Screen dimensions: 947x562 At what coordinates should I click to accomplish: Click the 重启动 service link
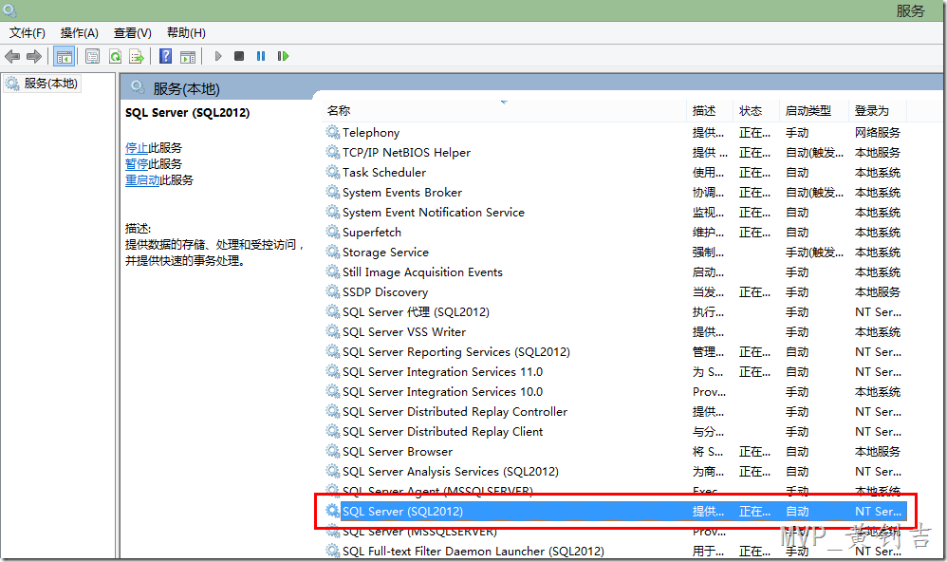pos(142,180)
